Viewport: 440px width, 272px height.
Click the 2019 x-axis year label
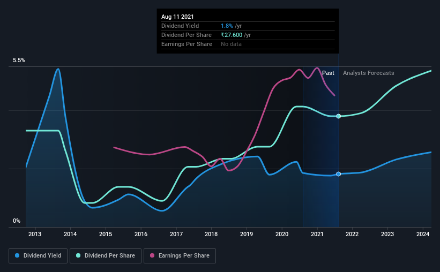[247, 234]
